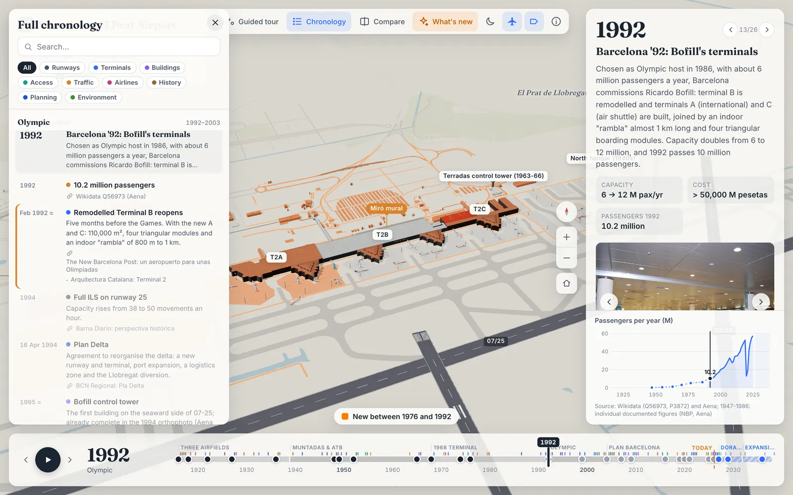Open Wikidata Q56973 (Aena) source link
Screen dimensions: 793x495
pos(111,197)
